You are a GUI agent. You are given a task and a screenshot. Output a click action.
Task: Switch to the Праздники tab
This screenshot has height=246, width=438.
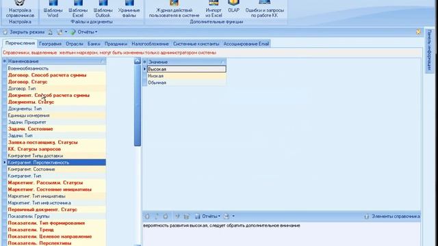116,44
